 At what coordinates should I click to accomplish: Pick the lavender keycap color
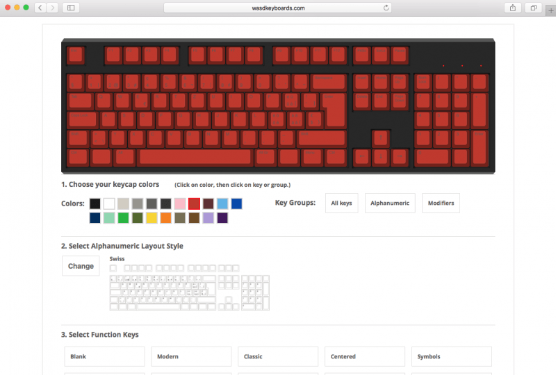(x=208, y=217)
